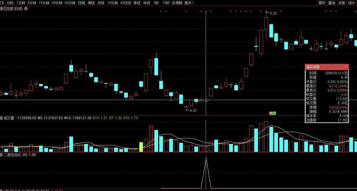This screenshot has height=191, width=357.
Task: Switch to 季线 quarterly chart
Action: point(137,3)
